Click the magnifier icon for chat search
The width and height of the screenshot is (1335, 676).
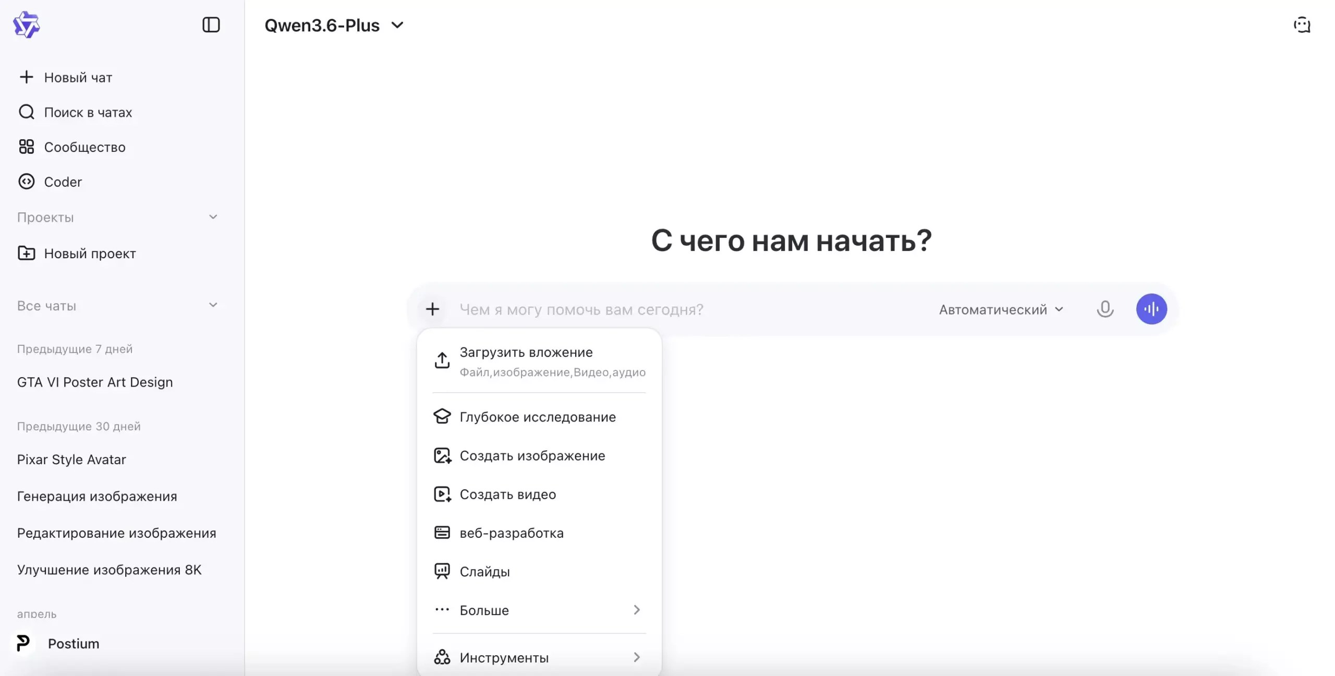[26, 112]
